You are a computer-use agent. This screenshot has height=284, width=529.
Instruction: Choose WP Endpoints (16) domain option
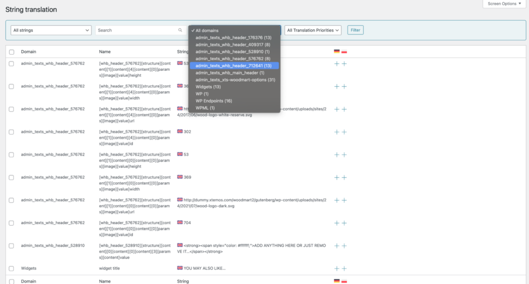pos(234,101)
